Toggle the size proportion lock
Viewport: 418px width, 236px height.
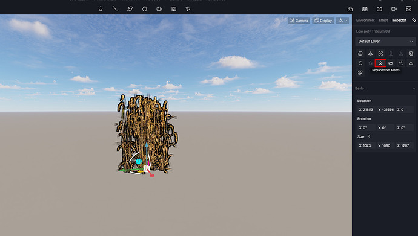click(369, 136)
